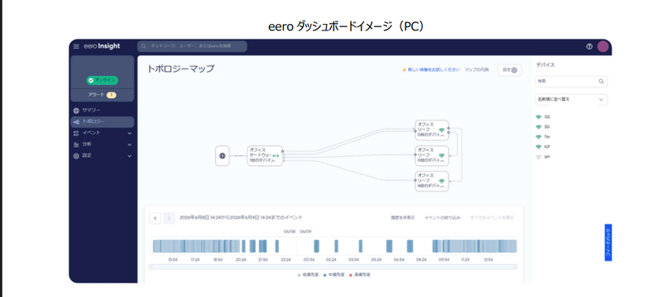Collapse devices chevron on top リーフ node
Screen dimensions: 662x297
(442, 135)
